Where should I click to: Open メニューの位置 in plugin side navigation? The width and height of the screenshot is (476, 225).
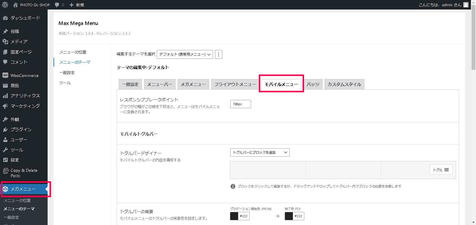coord(73,52)
